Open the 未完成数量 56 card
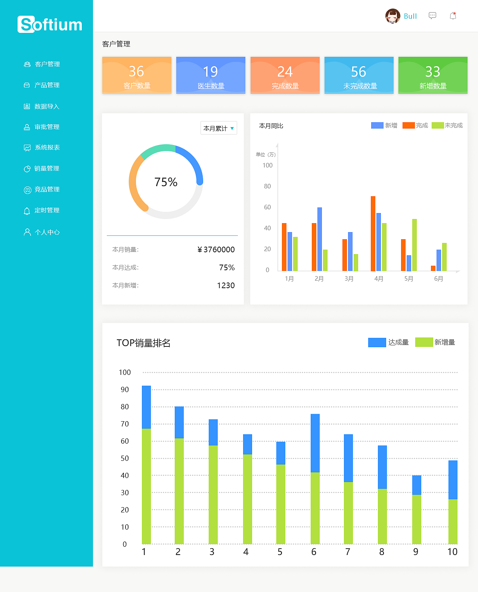The height and width of the screenshot is (592, 478). click(359, 75)
